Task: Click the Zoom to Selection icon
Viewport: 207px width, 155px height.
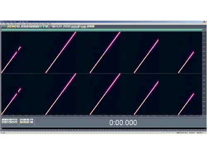Action: (21, 122)
